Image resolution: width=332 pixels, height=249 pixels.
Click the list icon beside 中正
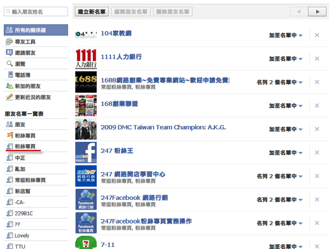[x=9, y=157]
